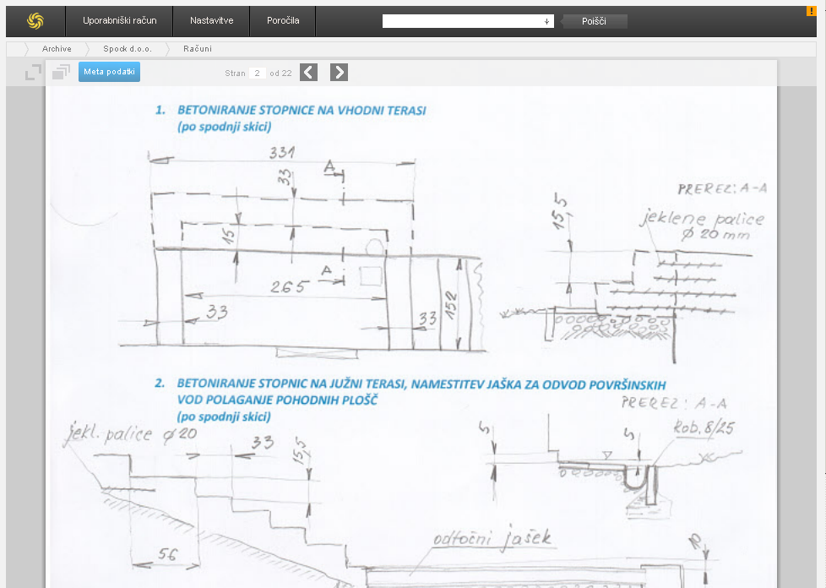The width and height of the screenshot is (826, 588).
Task: Click the yellow spiral logo icon
Action: tap(35, 21)
